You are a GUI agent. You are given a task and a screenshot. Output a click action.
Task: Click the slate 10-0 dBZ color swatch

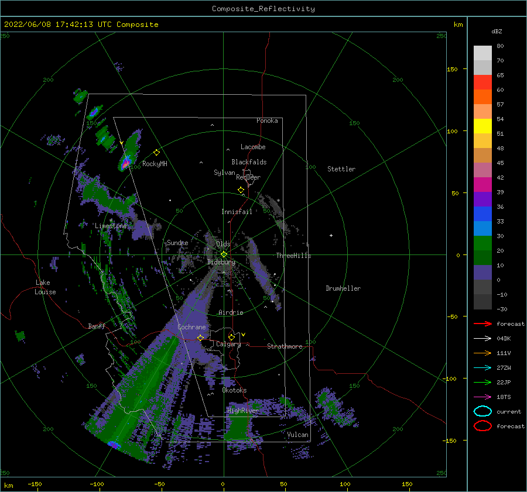(x=482, y=273)
